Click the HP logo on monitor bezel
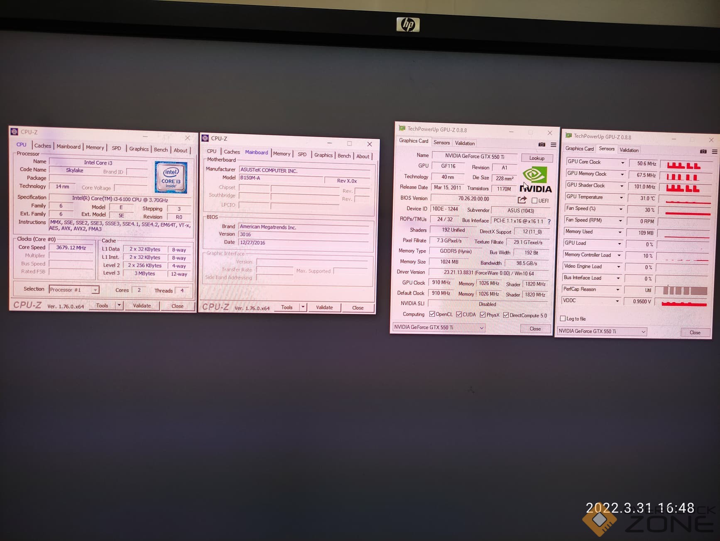 tap(408, 25)
